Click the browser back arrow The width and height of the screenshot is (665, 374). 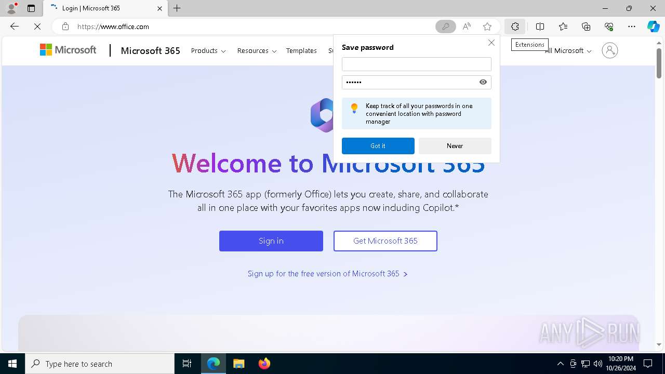point(15,26)
